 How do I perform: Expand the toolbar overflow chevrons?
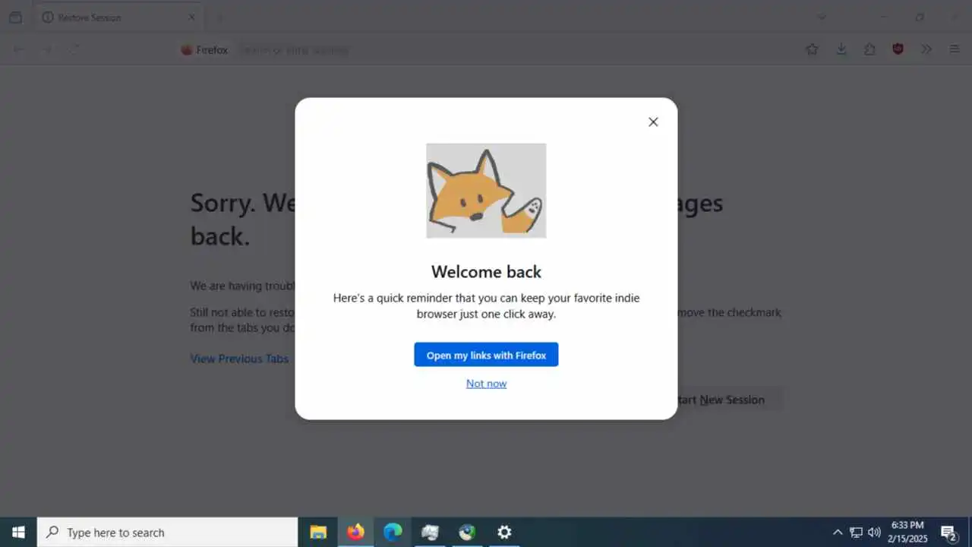point(926,49)
